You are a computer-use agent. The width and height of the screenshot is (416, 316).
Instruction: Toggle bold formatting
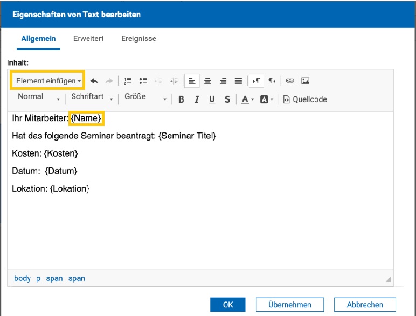[181, 100]
